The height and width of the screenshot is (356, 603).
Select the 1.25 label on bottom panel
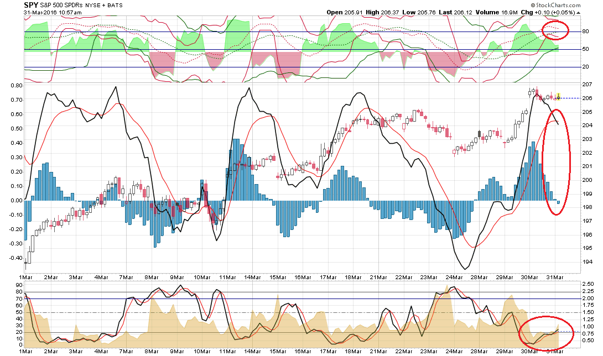[x=589, y=319]
